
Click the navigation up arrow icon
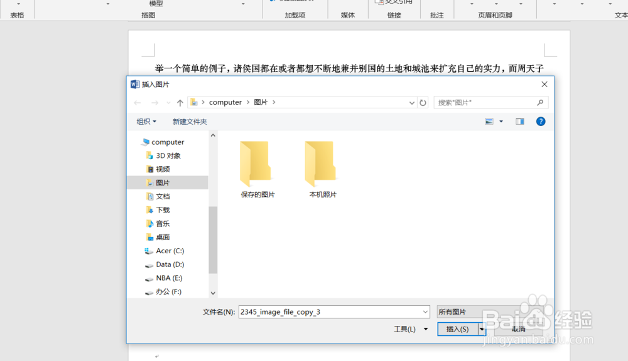pos(180,102)
